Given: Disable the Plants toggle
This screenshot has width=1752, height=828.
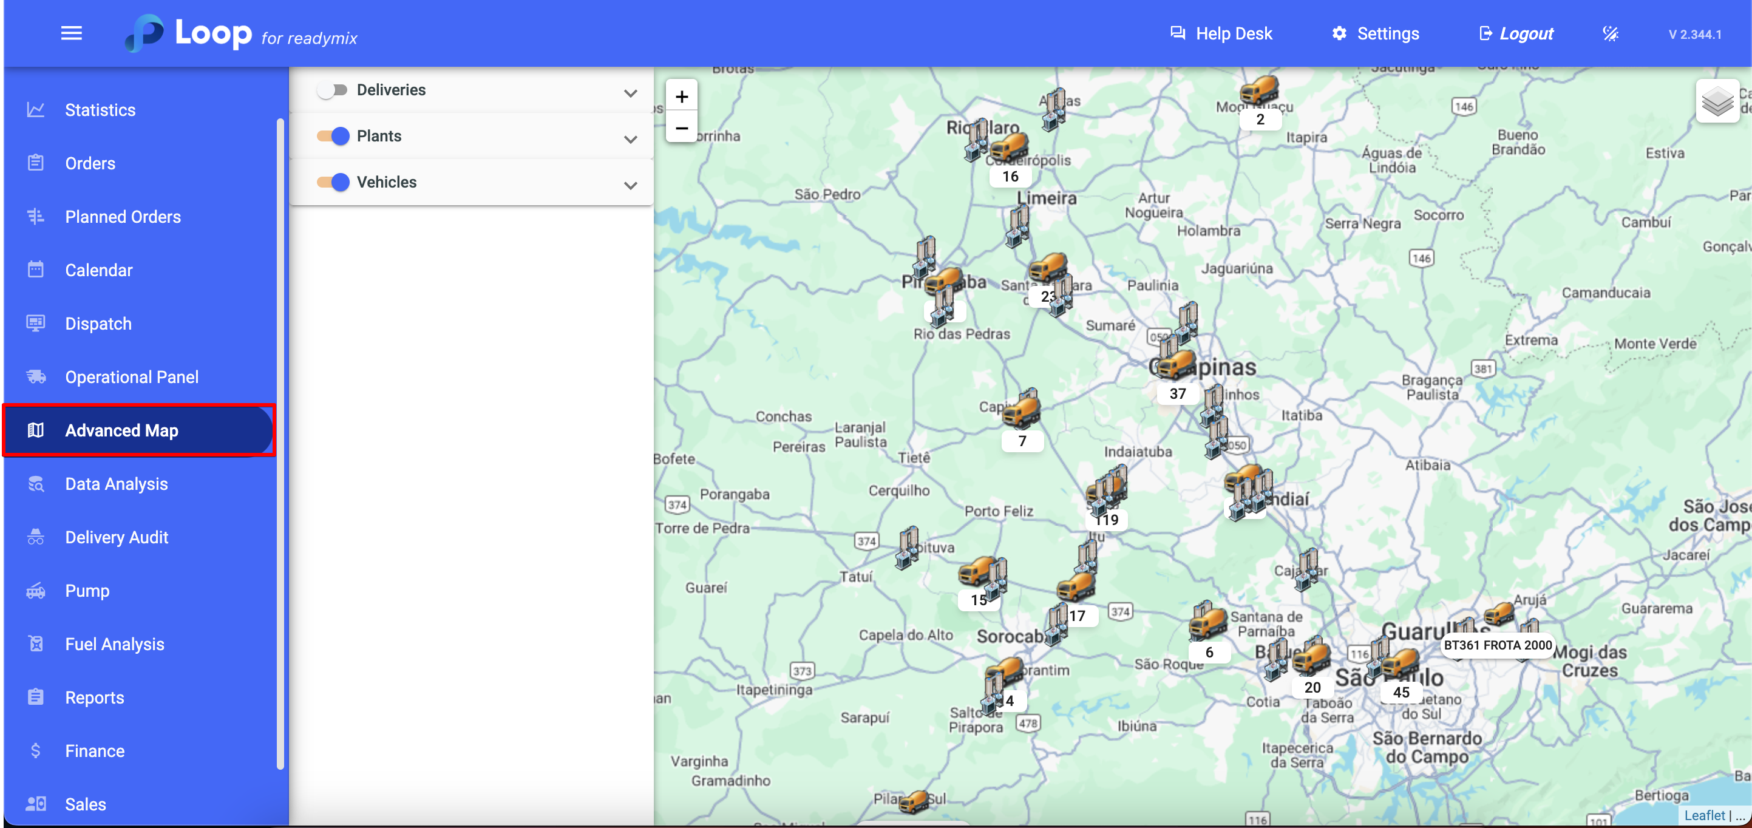Looking at the screenshot, I should (333, 136).
